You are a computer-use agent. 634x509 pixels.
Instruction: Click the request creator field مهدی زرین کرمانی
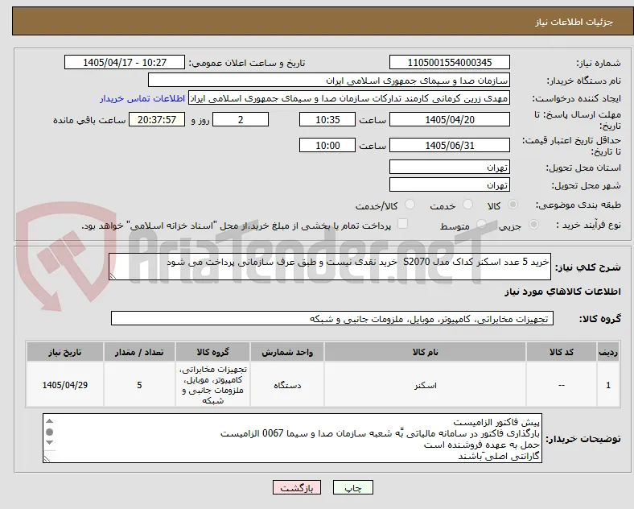pos(349,98)
